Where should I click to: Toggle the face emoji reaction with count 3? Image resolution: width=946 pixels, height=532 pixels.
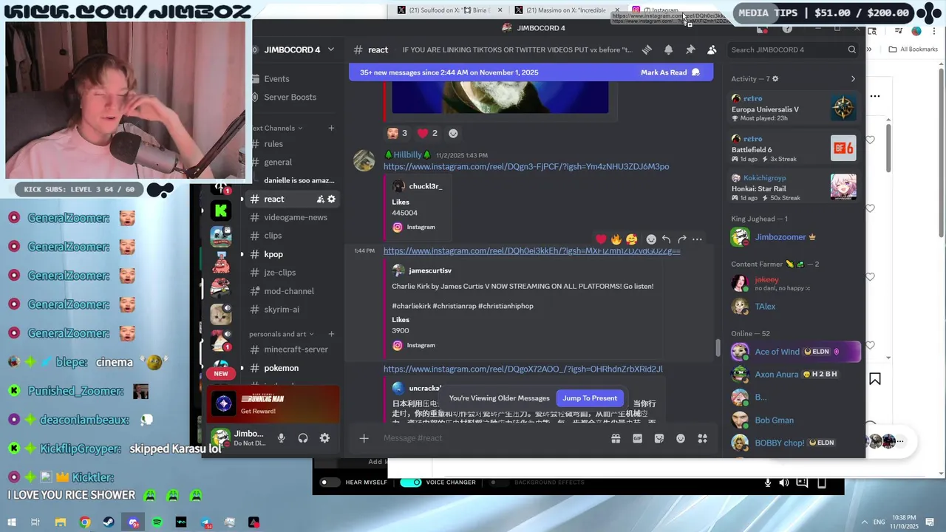tap(398, 134)
